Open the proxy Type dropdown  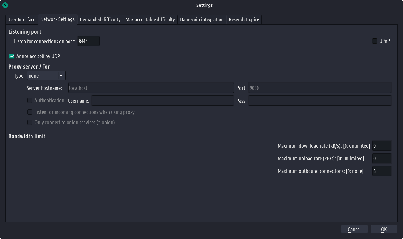tap(46, 76)
